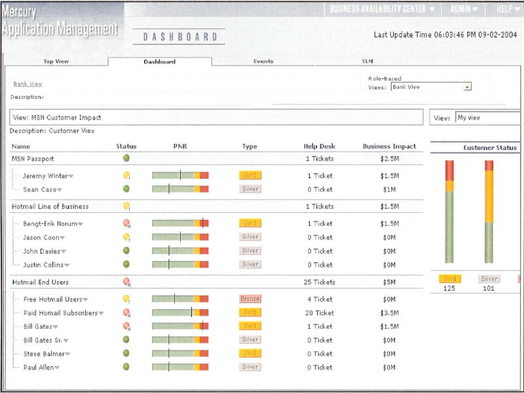
Task: Click the red status icon for Bill Gates
Action: coord(126,326)
